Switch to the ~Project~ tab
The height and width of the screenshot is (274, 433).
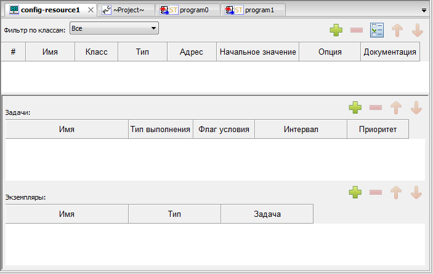tap(127, 10)
